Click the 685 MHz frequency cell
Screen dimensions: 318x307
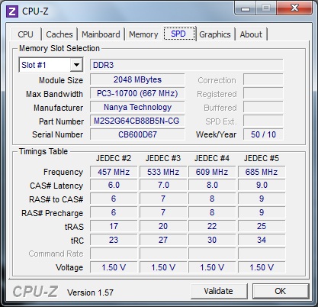pos(262,172)
